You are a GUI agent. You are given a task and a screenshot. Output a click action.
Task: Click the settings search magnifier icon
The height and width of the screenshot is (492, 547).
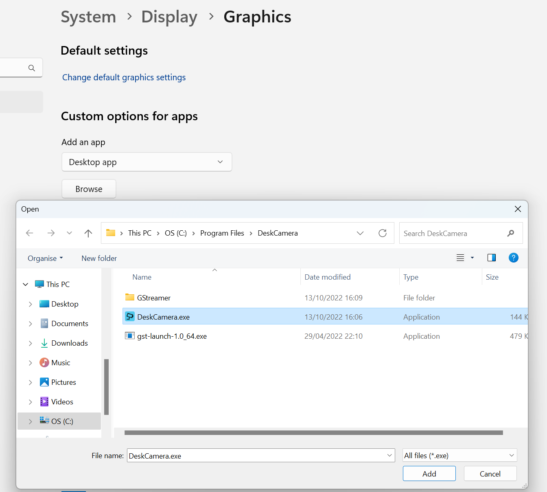[x=32, y=68]
